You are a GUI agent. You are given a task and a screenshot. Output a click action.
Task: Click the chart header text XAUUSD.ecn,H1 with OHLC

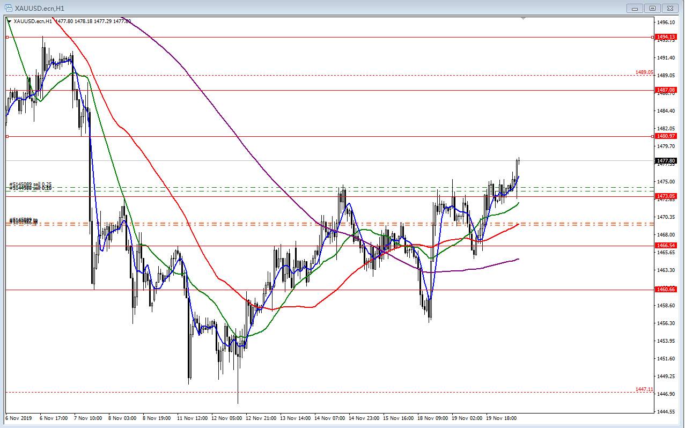pos(72,21)
